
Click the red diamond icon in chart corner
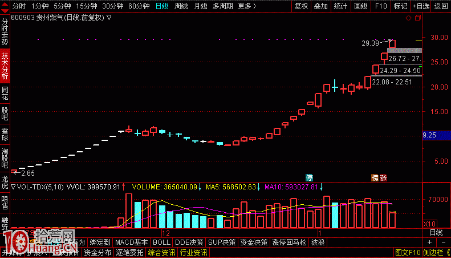pyautogui.click(x=408, y=18)
